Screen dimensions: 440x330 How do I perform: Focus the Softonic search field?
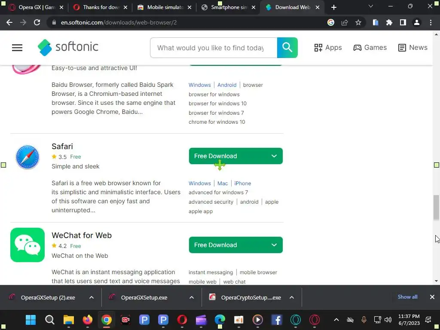[214, 48]
